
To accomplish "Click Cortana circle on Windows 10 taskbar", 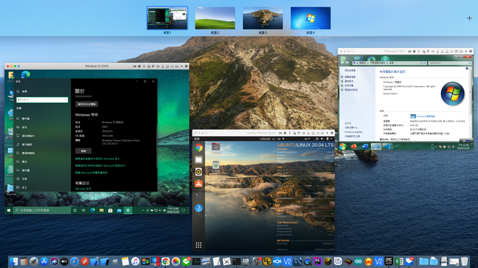I will coord(75,210).
